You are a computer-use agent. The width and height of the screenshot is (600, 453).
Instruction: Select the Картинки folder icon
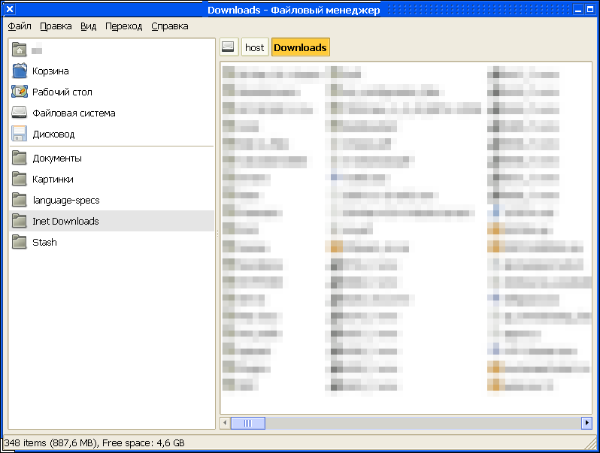click(x=20, y=180)
